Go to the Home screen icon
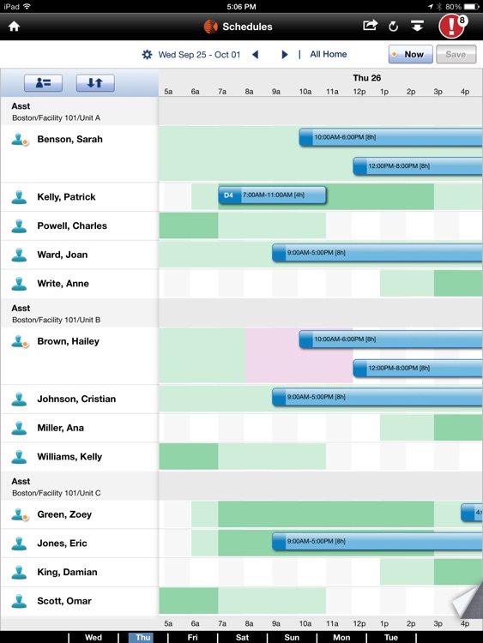Viewport: 483px width, 643px height. (x=14, y=27)
